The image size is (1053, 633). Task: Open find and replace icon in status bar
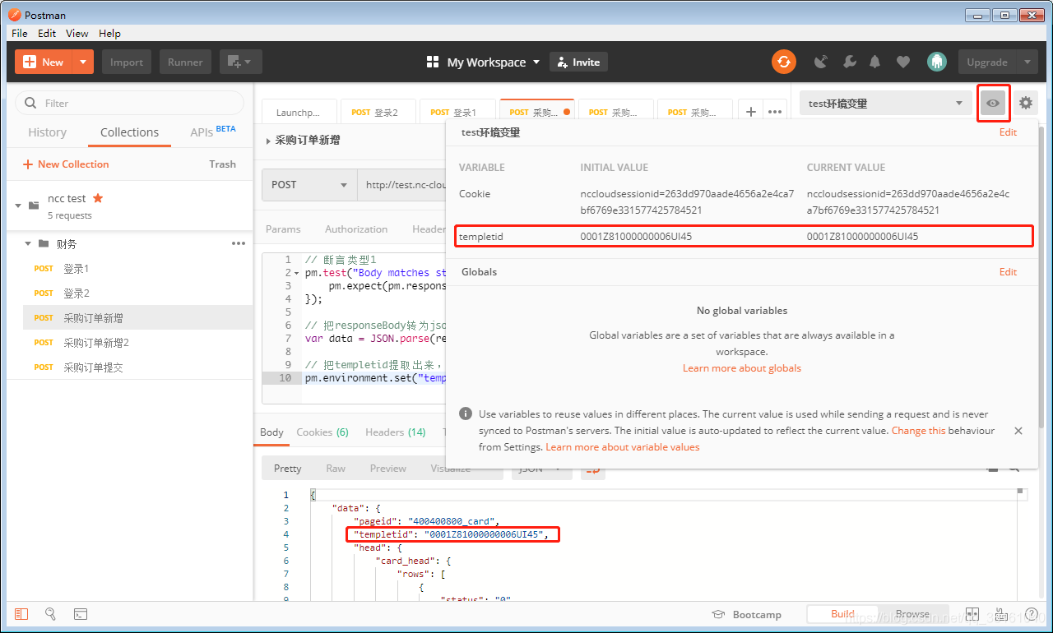(x=50, y=614)
